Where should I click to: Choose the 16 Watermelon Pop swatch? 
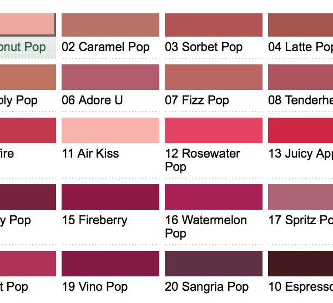[214, 197]
